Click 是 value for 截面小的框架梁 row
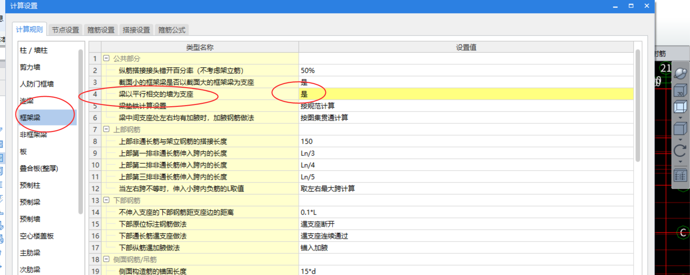 coord(304,82)
